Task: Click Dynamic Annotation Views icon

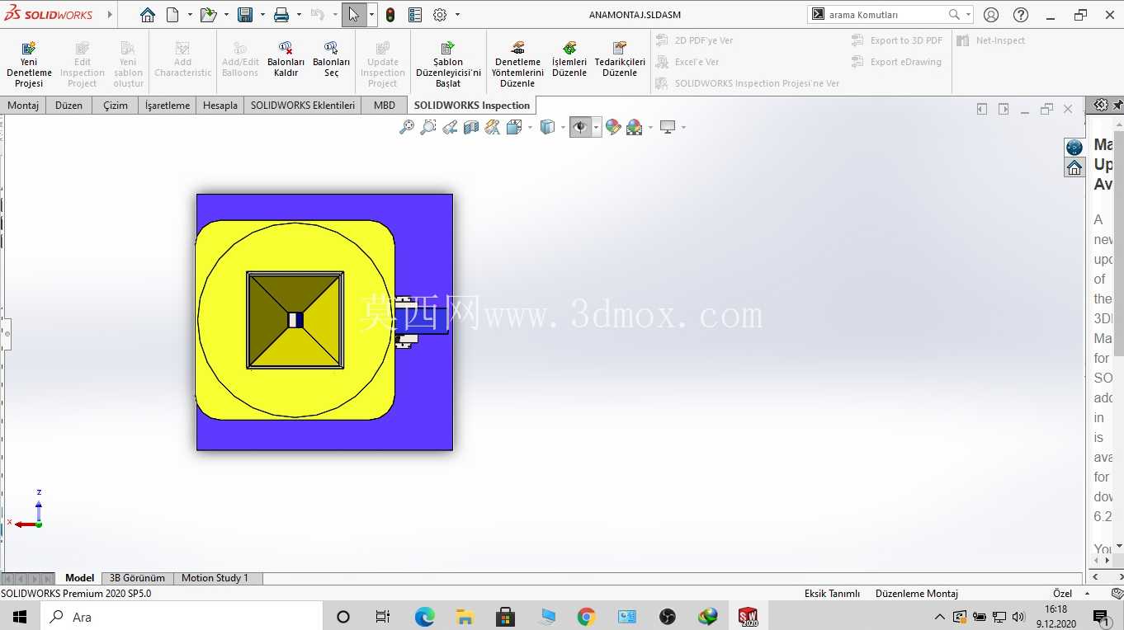Action: pos(493,127)
